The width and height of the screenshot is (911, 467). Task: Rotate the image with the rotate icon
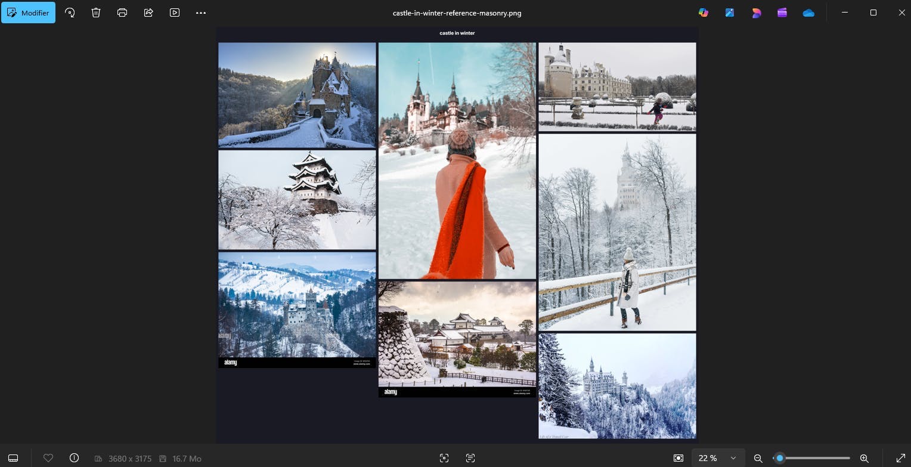pyautogui.click(x=70, y=13)
